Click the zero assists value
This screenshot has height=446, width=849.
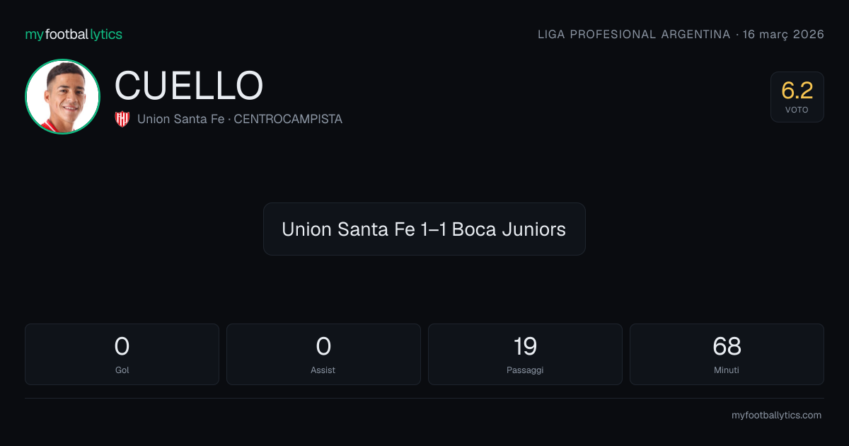[x=323, y=346]
